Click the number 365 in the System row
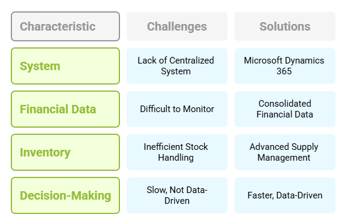The height and width of the screenshot is (223, 345). 284,71
